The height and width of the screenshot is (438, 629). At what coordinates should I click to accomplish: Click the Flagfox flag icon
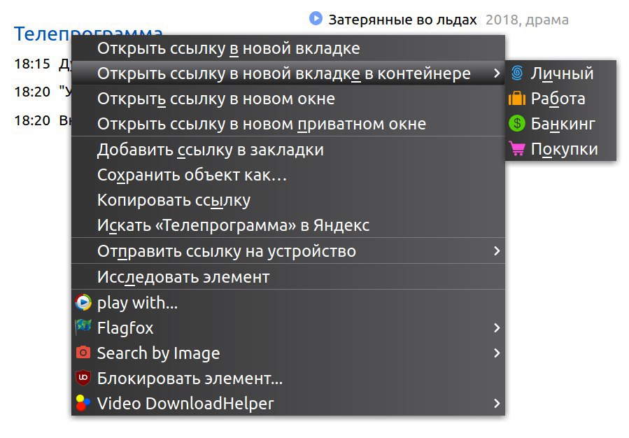pos(83,327)
